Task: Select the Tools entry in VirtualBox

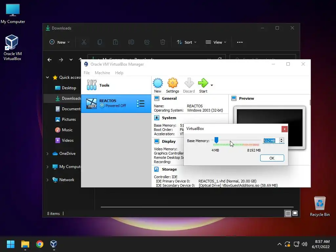Action: coord(116,85)
